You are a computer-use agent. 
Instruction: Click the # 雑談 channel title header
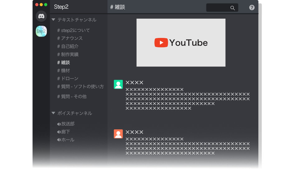click(x=118, y=7)
